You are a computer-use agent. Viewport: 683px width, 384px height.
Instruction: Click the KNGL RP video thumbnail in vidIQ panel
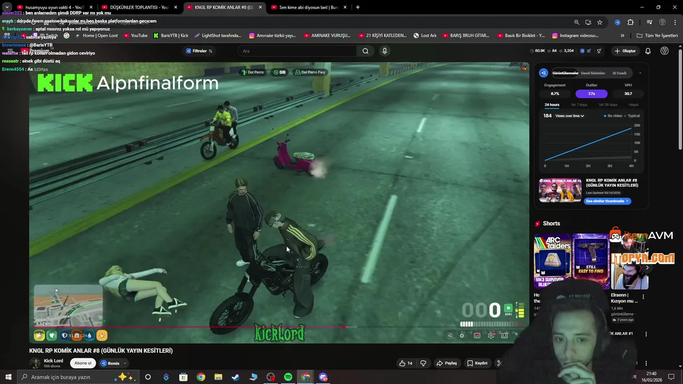pyautogui.click(x=560, y=190)
